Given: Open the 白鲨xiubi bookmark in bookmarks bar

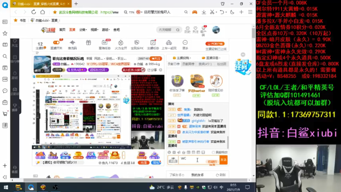Looking at the screenshot, I should 45,20.
